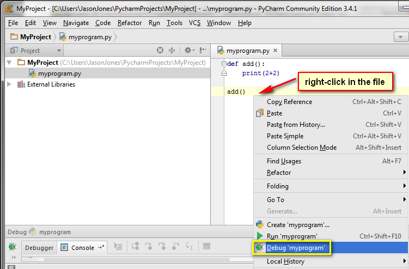Screen dimensions: 409x269
Task: Click the green bug Rerun icon in Debug panel
Action: click(x=12, y=247)
